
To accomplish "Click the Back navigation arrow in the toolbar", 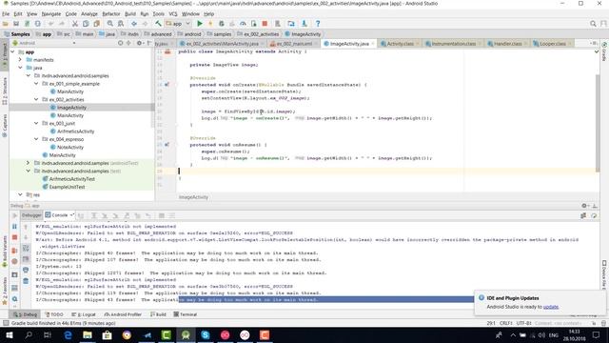I will pos(134,24).
